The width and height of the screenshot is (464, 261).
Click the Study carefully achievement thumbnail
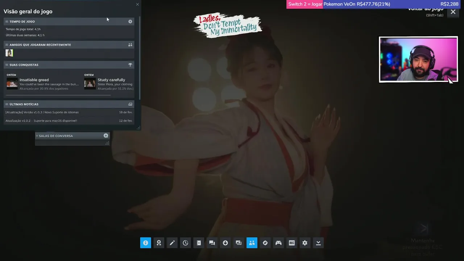point(90,84)
